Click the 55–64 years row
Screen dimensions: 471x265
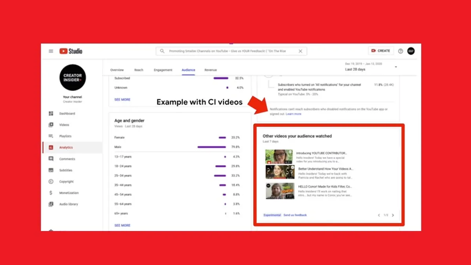pyautogui.click(x=177, y=204)
